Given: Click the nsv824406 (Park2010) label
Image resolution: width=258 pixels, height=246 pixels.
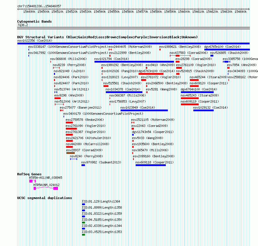Looking at the screenshot, I should coord(71,77).
